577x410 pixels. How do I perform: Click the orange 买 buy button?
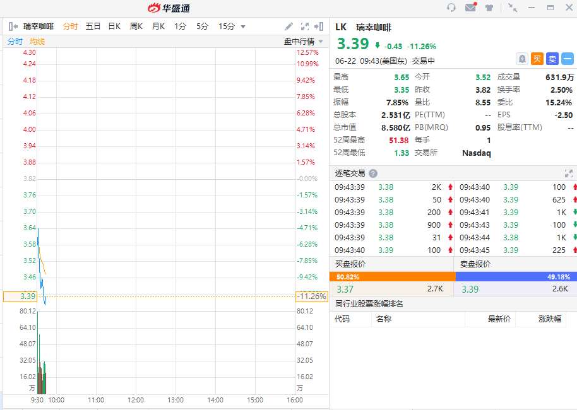(x=537, y=59)
